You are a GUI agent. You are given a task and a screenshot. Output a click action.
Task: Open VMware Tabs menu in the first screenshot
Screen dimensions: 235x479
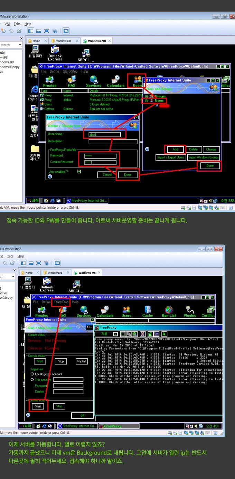point(17,24)
